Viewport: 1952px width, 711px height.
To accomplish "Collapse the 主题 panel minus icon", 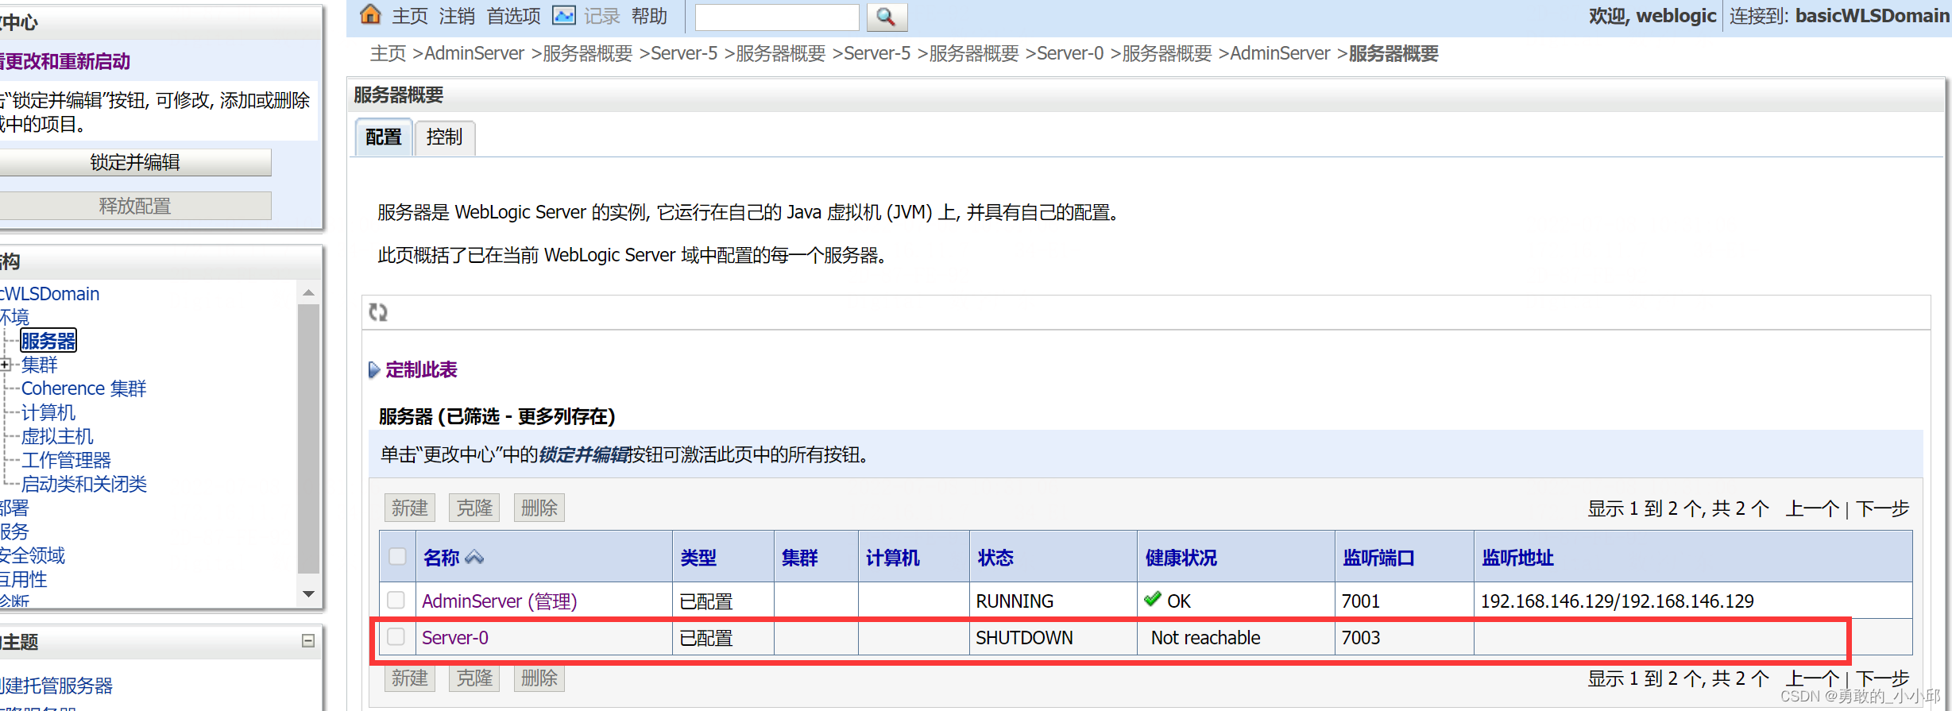I will [x=308, y=641].
